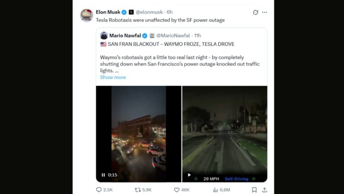344x194 pixels.
Task: Share the tweet with upload icon
Action: coord(264,189)
